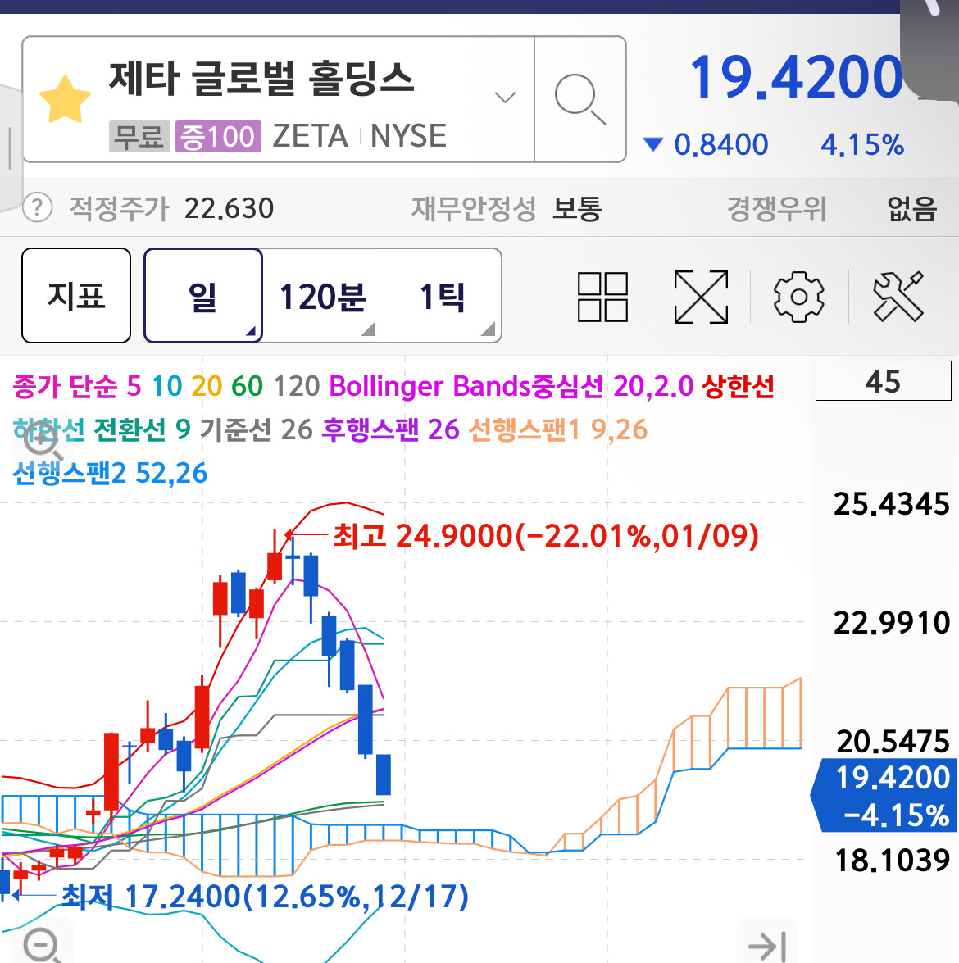This screenshot has height=963, width=959.
Task: Click the 재무안정성 보통 label
Action: pos(507,208)
